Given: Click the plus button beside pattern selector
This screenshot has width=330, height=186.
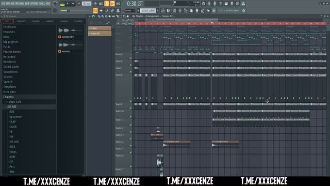Looking at the screenshot, I should coord(158,10).
